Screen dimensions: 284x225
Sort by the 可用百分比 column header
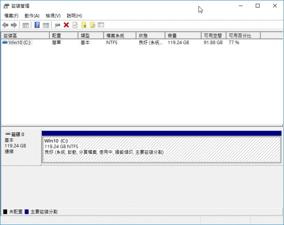243,36
